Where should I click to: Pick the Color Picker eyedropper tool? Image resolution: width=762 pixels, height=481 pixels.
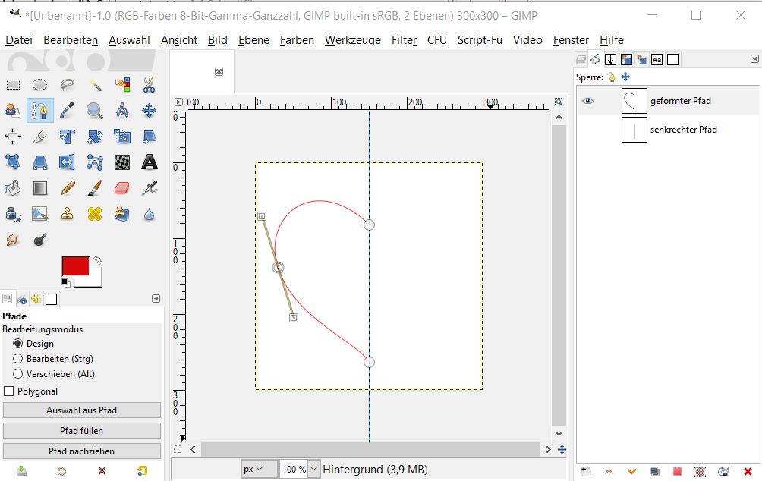[x=68, y=111]
